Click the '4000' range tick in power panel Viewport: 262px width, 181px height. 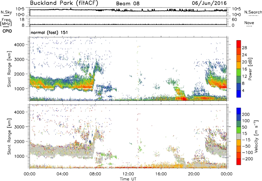pos(19,45)
